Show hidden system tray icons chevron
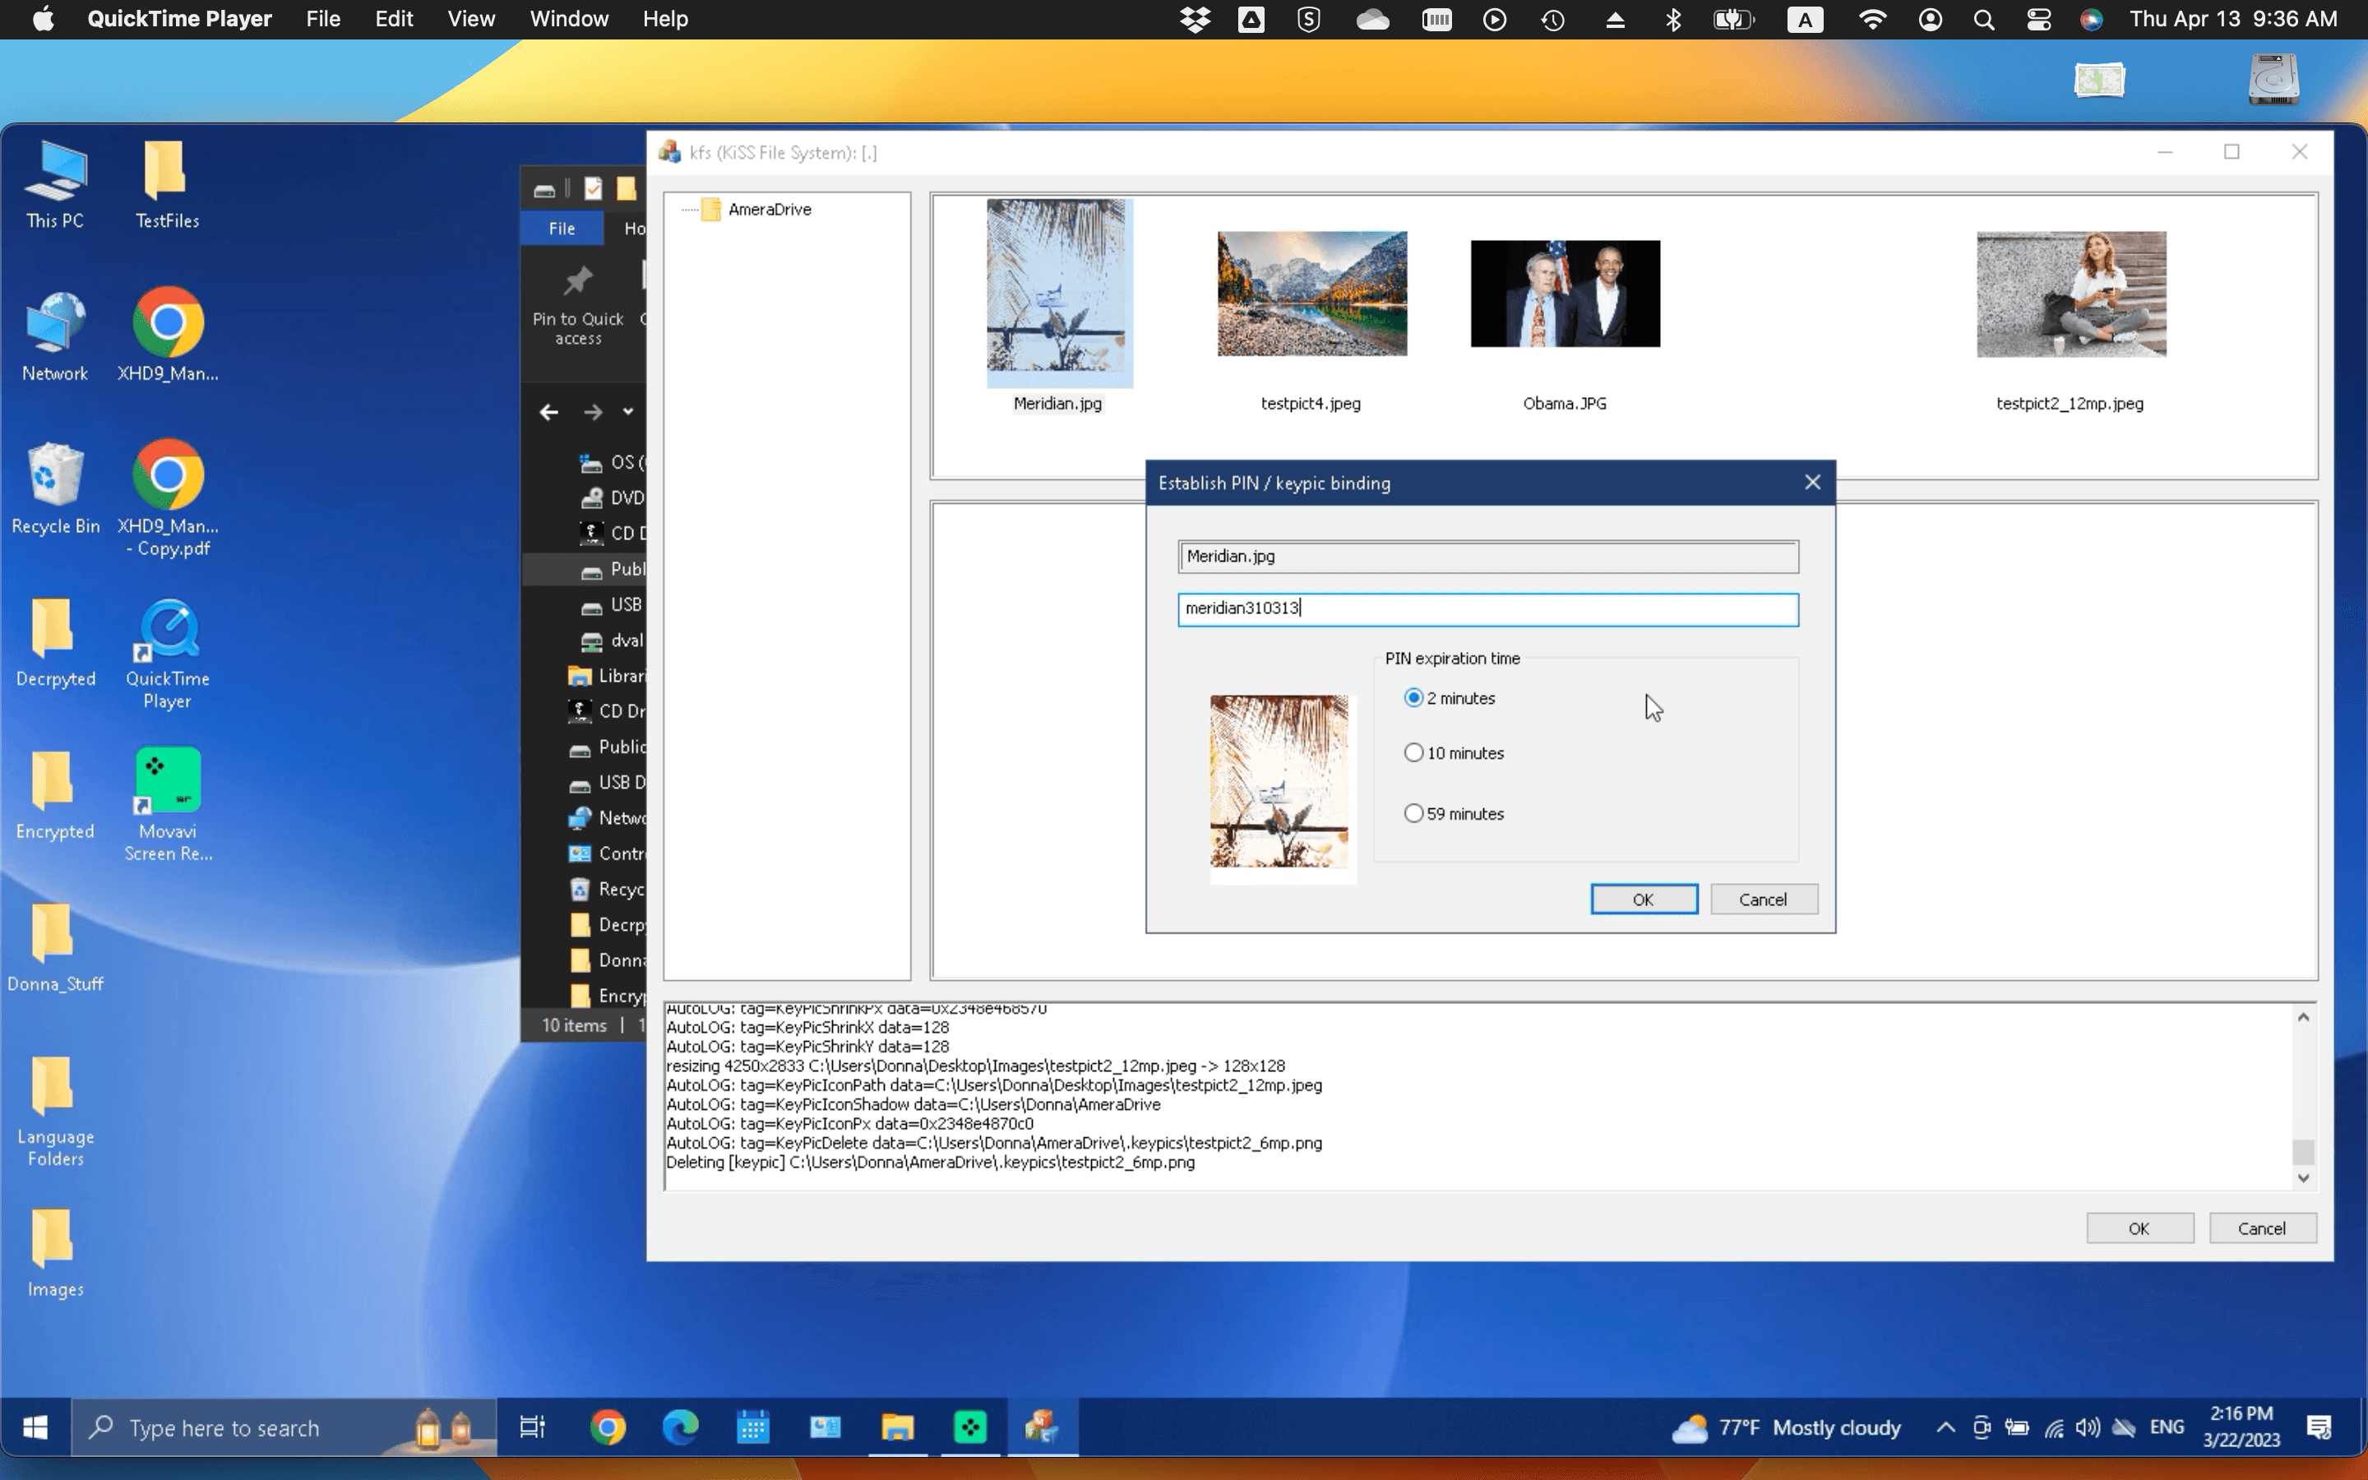Image resolution: width=2368 pixels, height=1480 pixels. tap(1945, 1427)
